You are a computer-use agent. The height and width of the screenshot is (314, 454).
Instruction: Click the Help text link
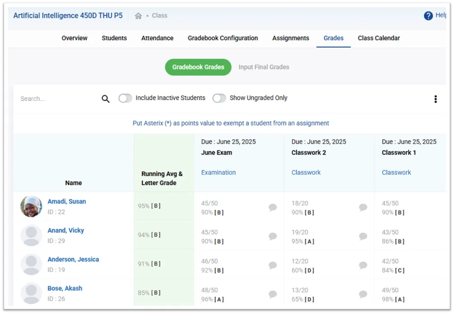(440, 15)
